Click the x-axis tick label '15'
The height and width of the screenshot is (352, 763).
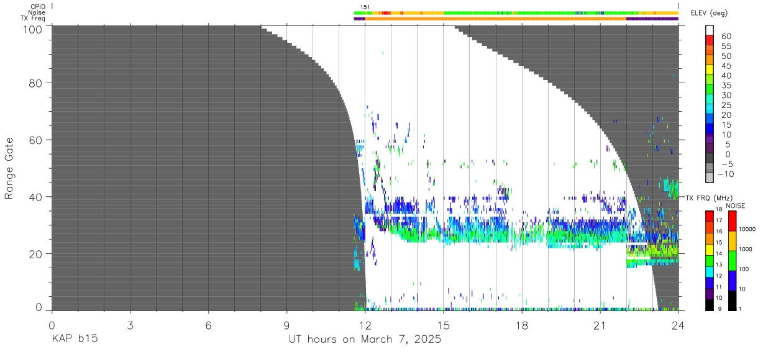pos(444,325)
